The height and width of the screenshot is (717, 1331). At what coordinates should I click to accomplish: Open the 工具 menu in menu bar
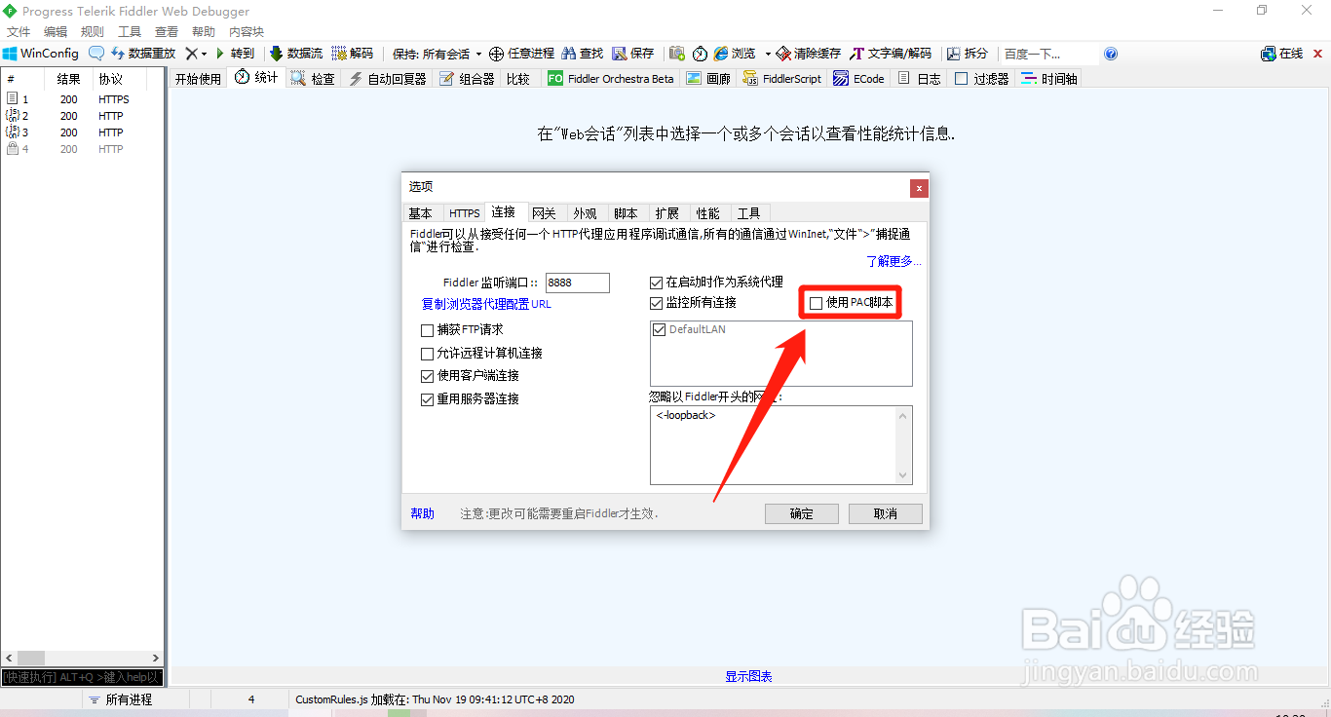pyautogui.click(x=130, y=31)
